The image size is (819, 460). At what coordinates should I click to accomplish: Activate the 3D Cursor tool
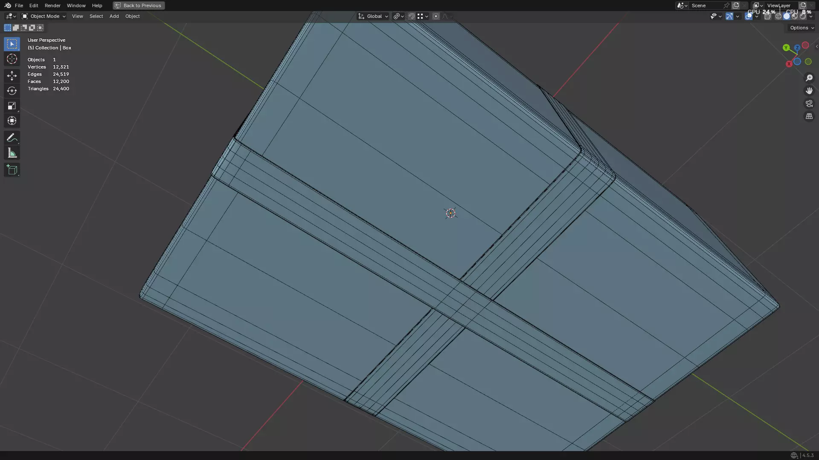[x=12, y=59]
